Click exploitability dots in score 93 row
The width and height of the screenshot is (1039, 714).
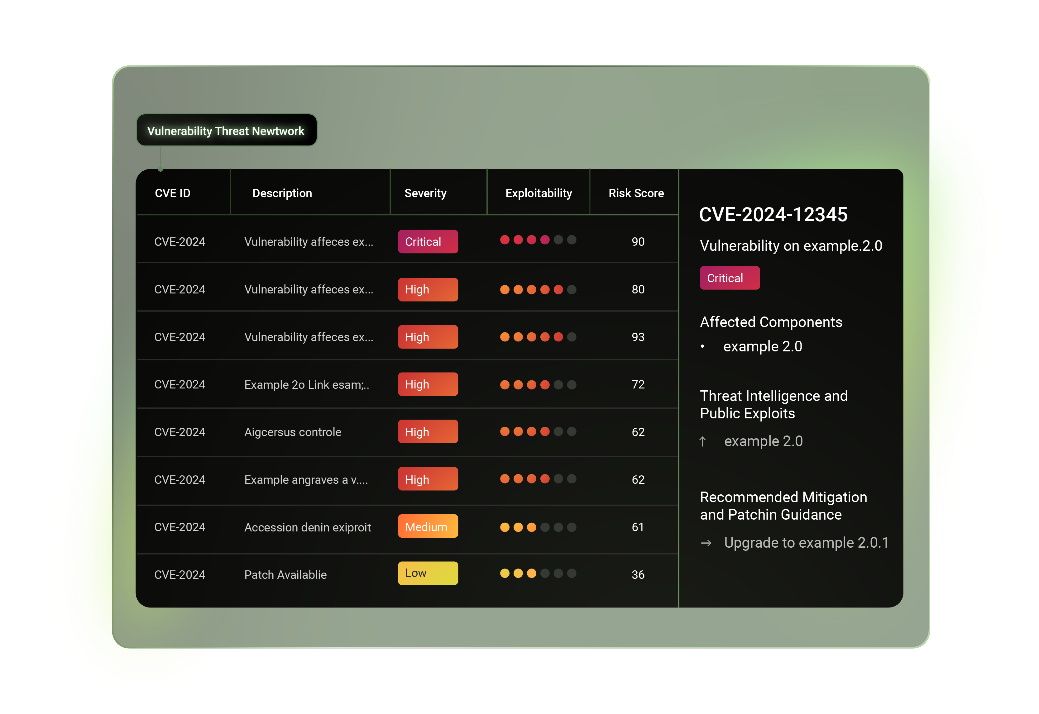[x=538, y=337]
